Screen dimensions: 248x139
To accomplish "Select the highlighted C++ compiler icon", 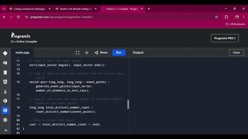I will pos(5,110).
